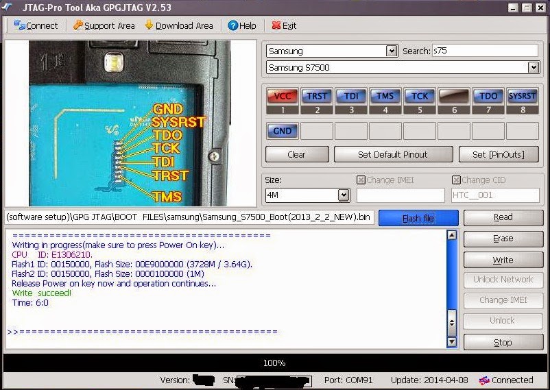Select the SYSRST pin on slot 8
This screenshot has width=550, height=390.
523,97
